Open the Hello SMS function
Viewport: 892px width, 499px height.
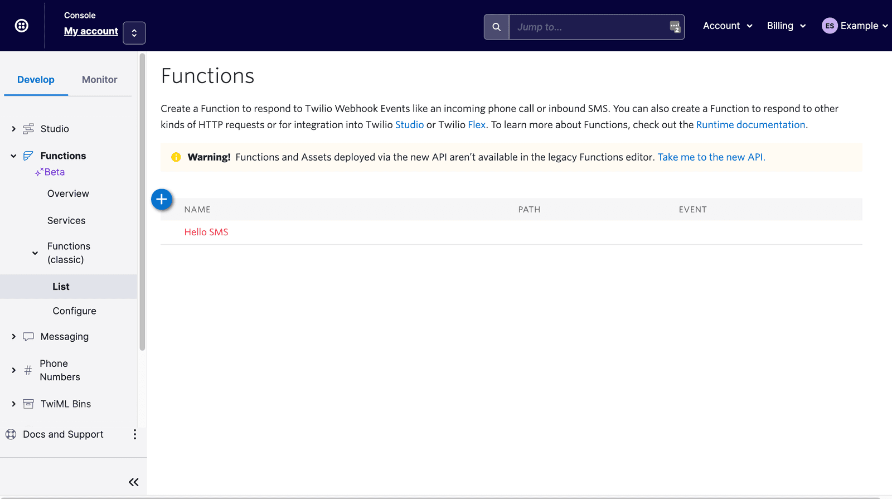tap(206, 232)
